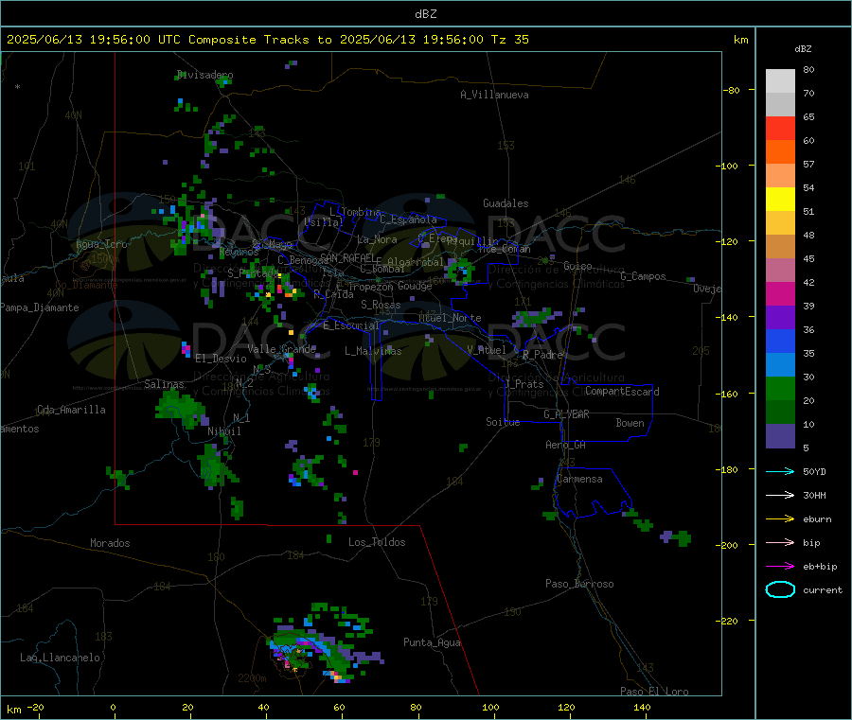Image resolution: width=852 pixels, height=720 pixels.
Task: Click the Carmensa location label
Action: pyautogui.click(x=579, y=479)
